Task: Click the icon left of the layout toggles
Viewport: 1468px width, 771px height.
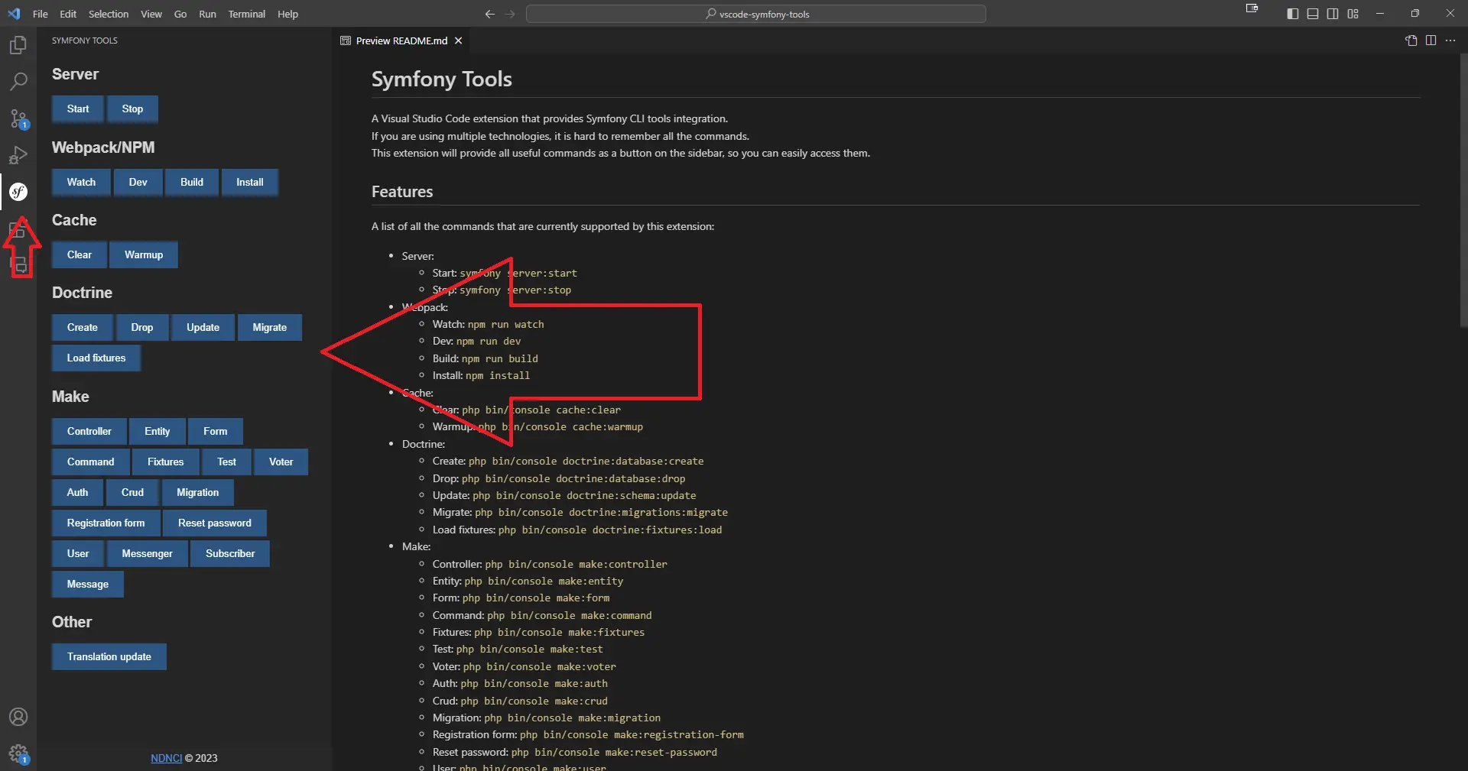Action: coord(1252,9)
